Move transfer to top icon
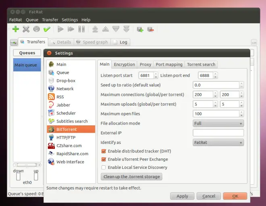This screenshot has width=266, height=206. (x=95, y=29)
